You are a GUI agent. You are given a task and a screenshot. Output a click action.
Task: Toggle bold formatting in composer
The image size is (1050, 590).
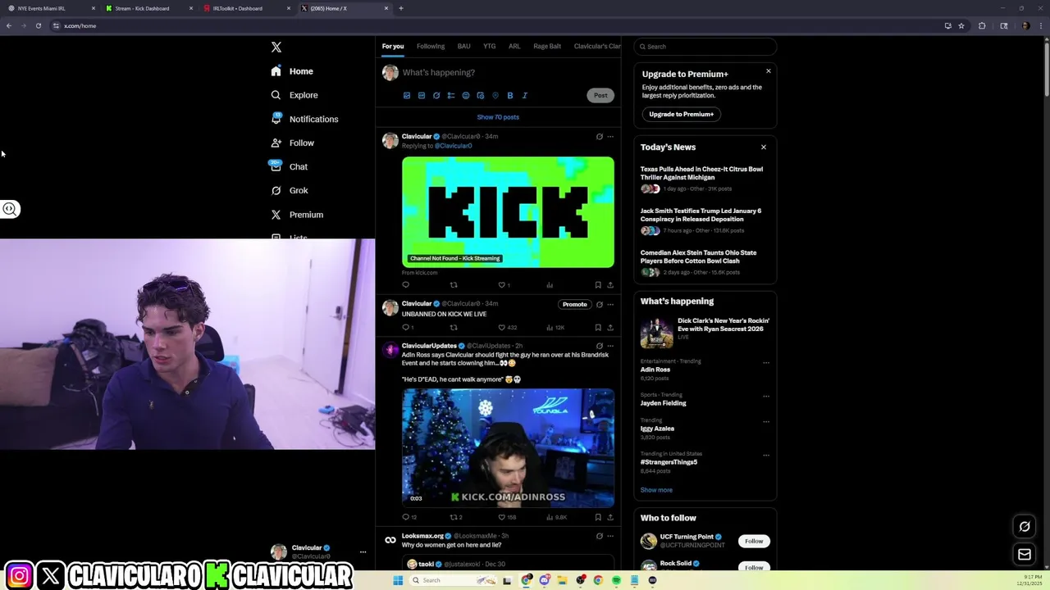pos(509,95)
